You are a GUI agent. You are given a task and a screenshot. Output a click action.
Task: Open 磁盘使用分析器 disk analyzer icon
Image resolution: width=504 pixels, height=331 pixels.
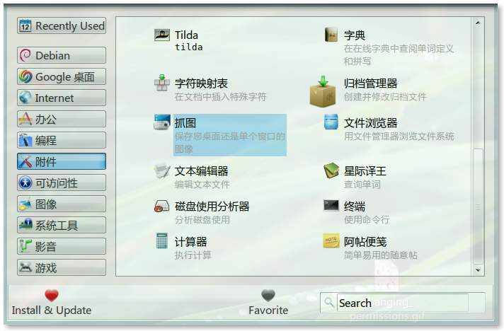tap(162, 206)
